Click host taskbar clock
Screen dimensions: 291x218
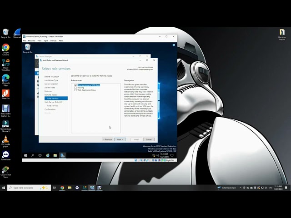tap(278, 188)
